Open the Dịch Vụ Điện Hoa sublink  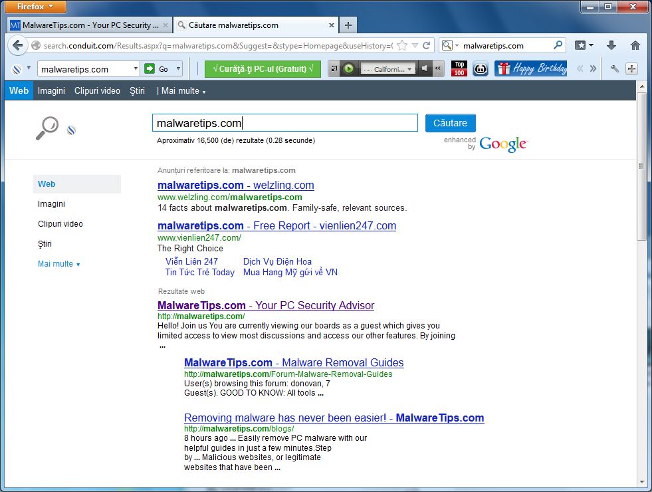point(277,261)
